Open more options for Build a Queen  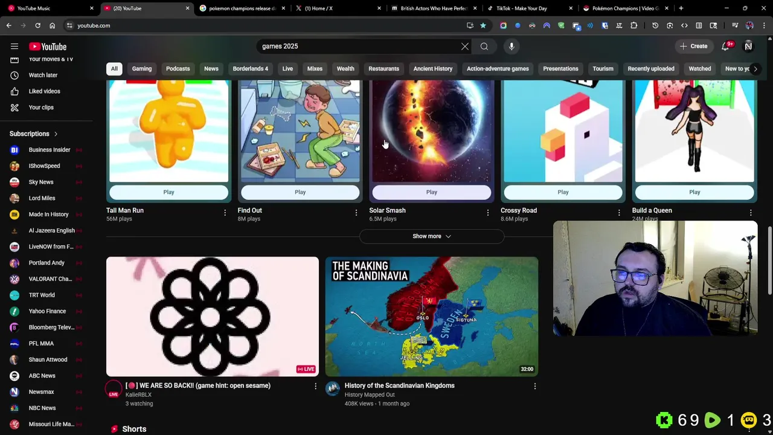(x=751, y=213)
